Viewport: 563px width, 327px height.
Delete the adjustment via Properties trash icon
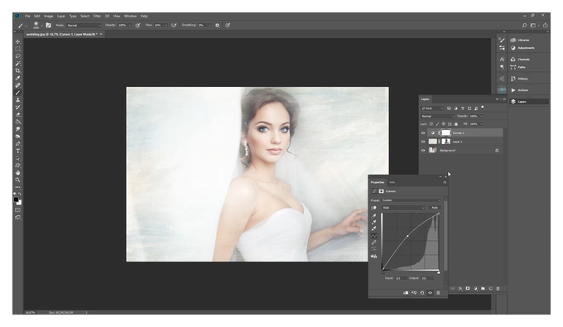click(438, 292)
